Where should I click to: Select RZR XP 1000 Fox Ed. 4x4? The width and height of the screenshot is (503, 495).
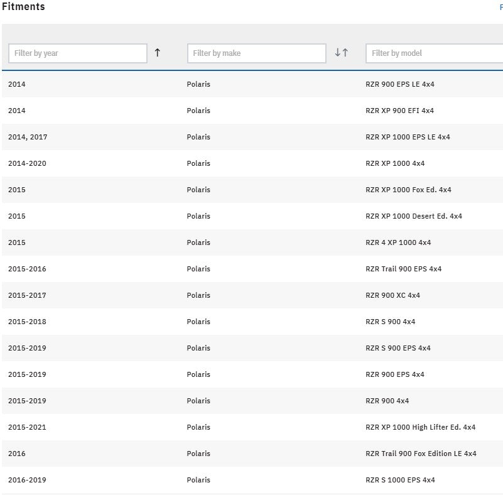[408, 190]
